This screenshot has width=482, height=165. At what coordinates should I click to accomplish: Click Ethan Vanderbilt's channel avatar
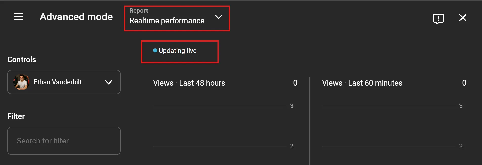click(22, 82)
